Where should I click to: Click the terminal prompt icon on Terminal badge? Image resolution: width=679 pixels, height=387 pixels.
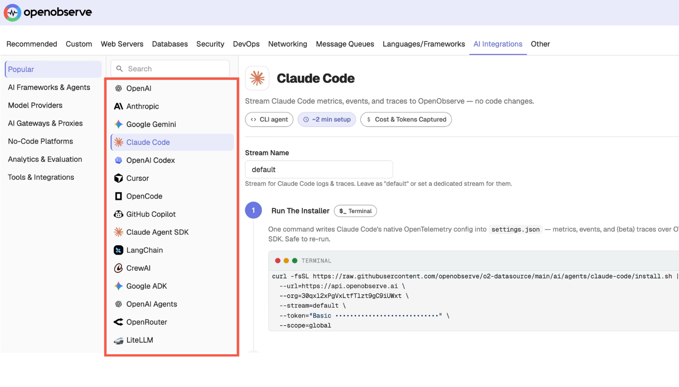(x=342, y=211)
